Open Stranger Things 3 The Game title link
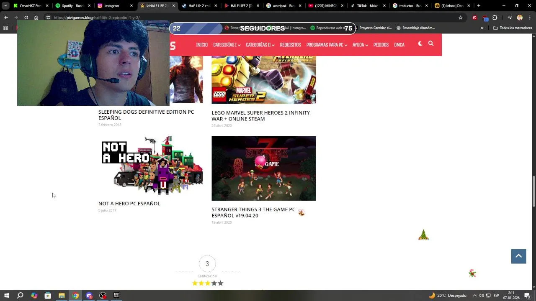The width and height of the screenshot is (536, 301). pos(253,212)
